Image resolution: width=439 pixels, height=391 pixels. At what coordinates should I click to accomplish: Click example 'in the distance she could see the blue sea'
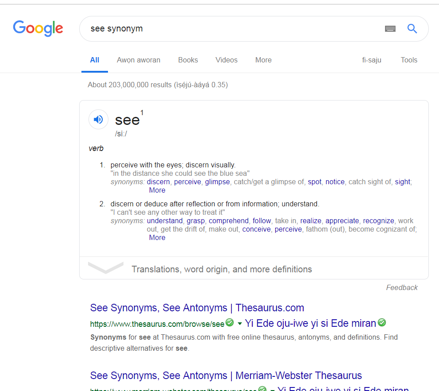pos(180,174)
